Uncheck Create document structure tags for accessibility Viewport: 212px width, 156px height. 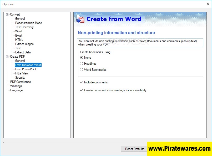pyautogui.click(x=82, y=90)
